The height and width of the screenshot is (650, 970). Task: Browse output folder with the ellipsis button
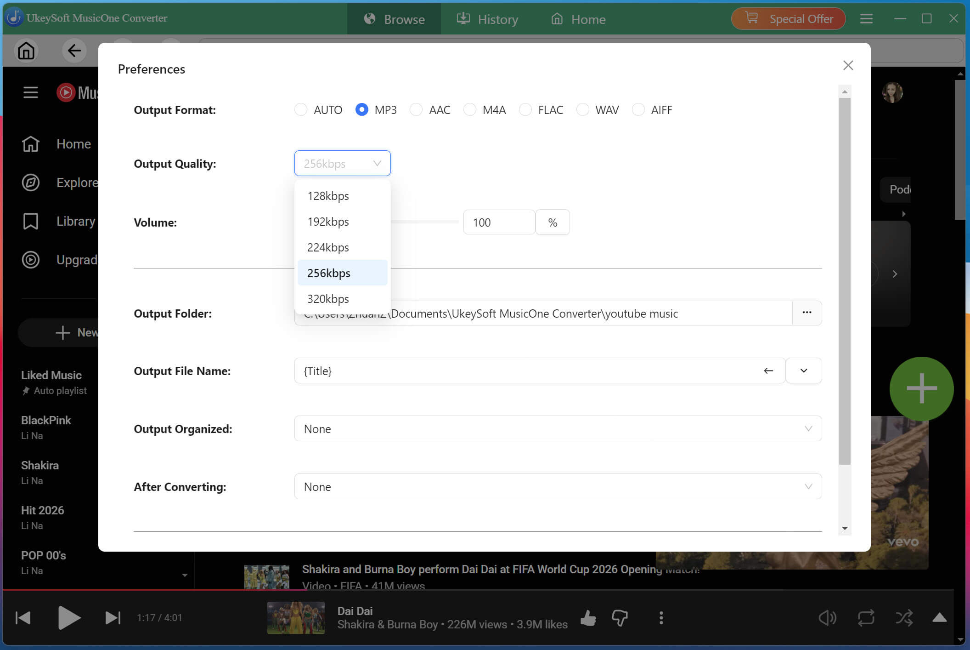point(807,313)
